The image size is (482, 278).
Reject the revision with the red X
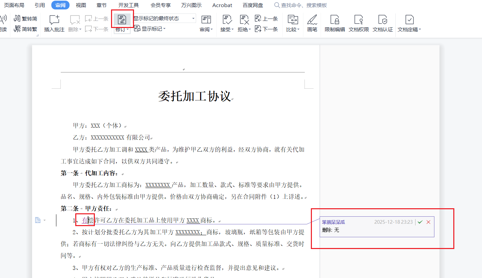pyautogui.click(x=428, y=222)
